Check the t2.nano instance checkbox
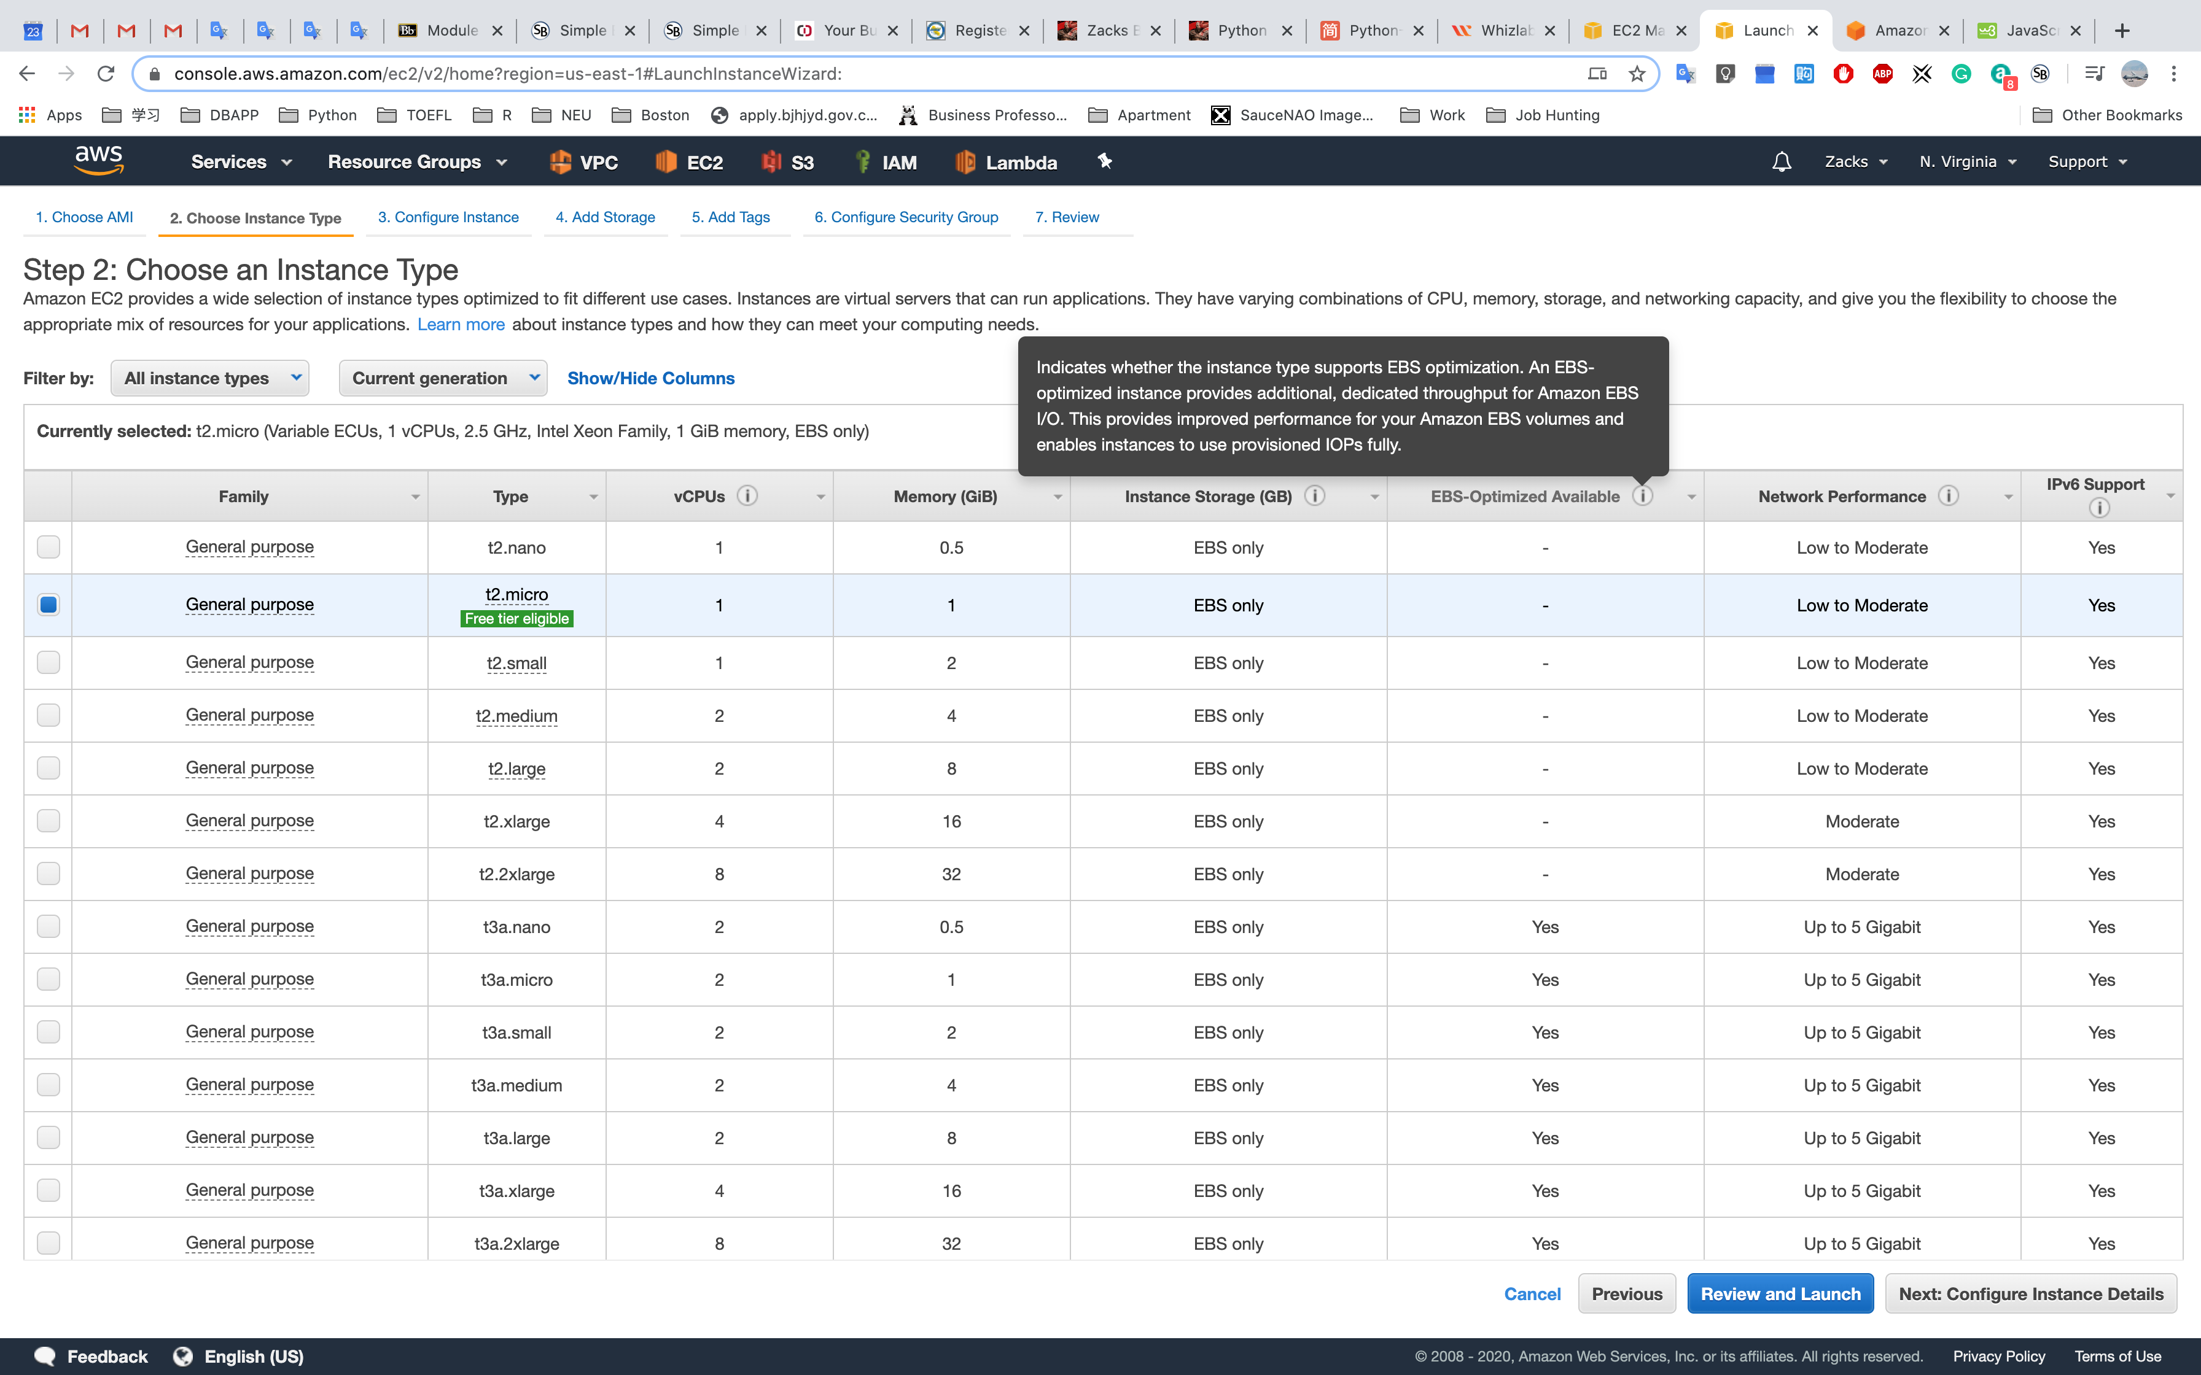Viewport: 2201px width, 1375px height. (x=48, y=546)
